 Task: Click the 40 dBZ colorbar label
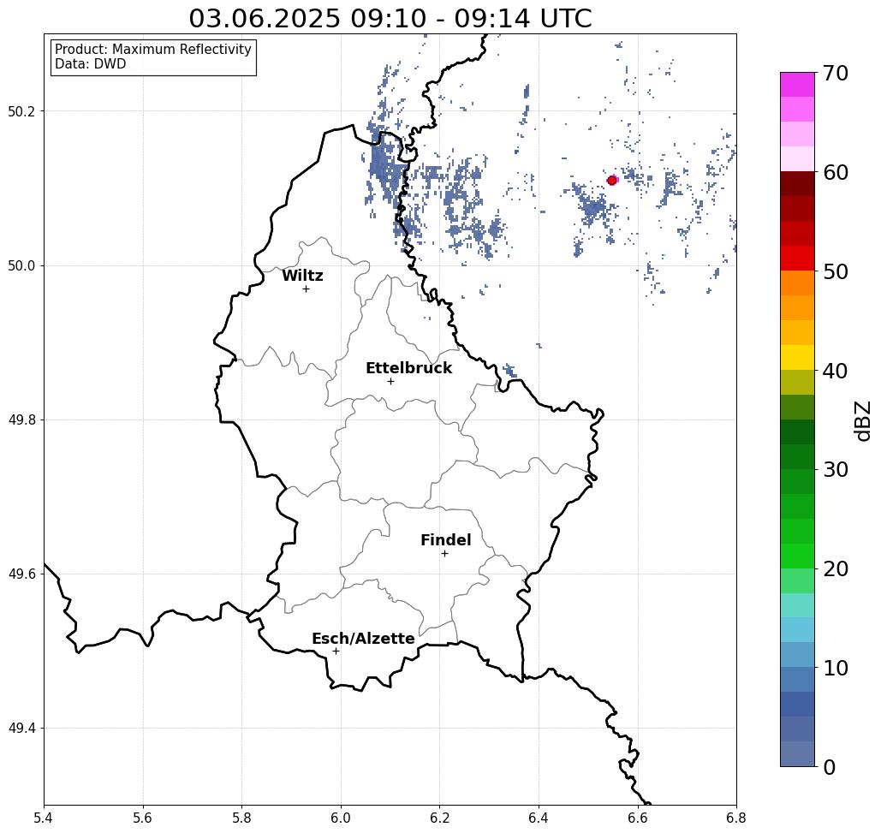click(x=835, y=371)
